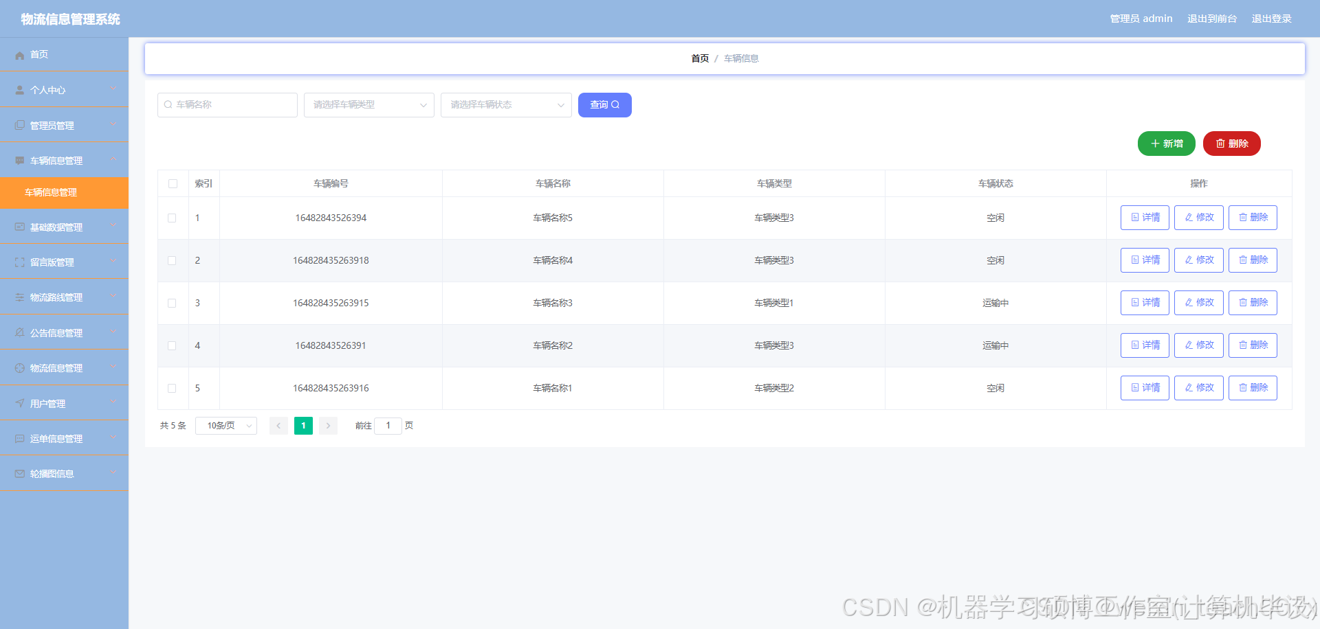Click the 公告信息管理 megaphone icon

point(19,332)
